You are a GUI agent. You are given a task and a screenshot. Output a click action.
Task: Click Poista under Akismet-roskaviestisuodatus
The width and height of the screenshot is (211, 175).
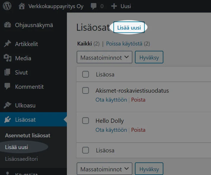pyautogui.click(x=138, y=100)
